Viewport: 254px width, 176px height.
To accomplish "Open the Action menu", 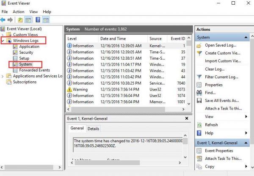I will click(19, 12).
